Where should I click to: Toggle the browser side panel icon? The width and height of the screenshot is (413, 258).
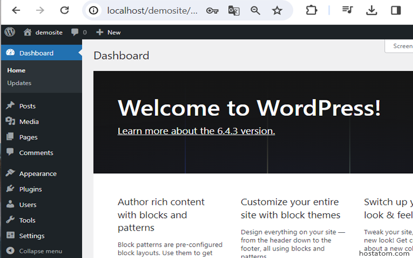396,10
